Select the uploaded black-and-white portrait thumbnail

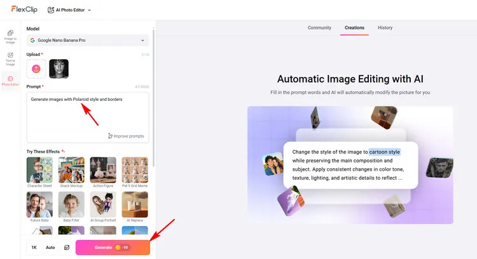[x=59, y=69]
